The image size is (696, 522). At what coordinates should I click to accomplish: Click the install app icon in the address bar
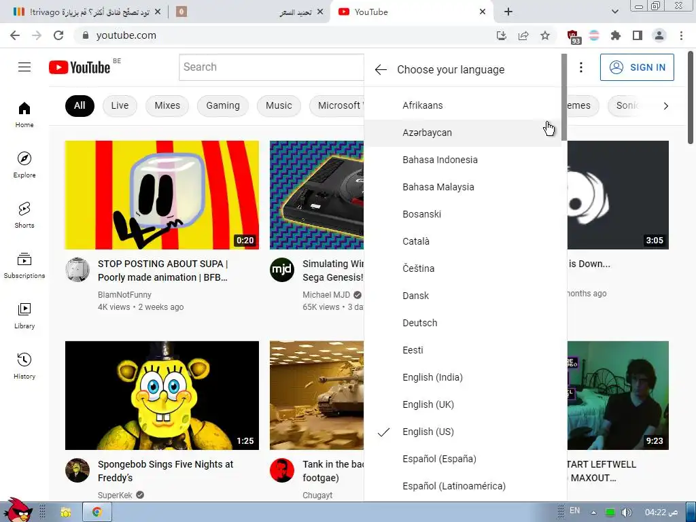502,35
